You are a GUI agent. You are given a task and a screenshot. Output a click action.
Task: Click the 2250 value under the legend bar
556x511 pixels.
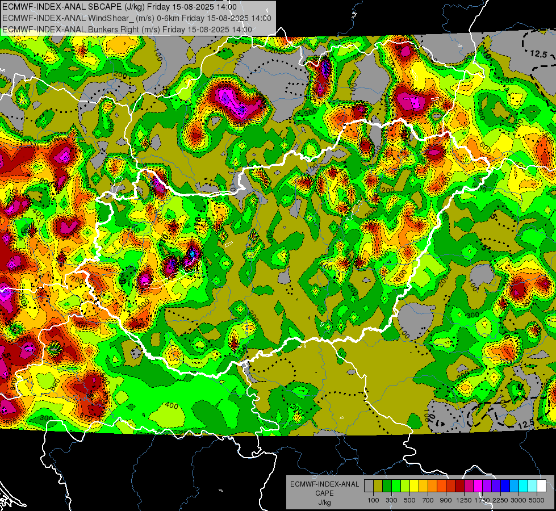click(500, 500)
